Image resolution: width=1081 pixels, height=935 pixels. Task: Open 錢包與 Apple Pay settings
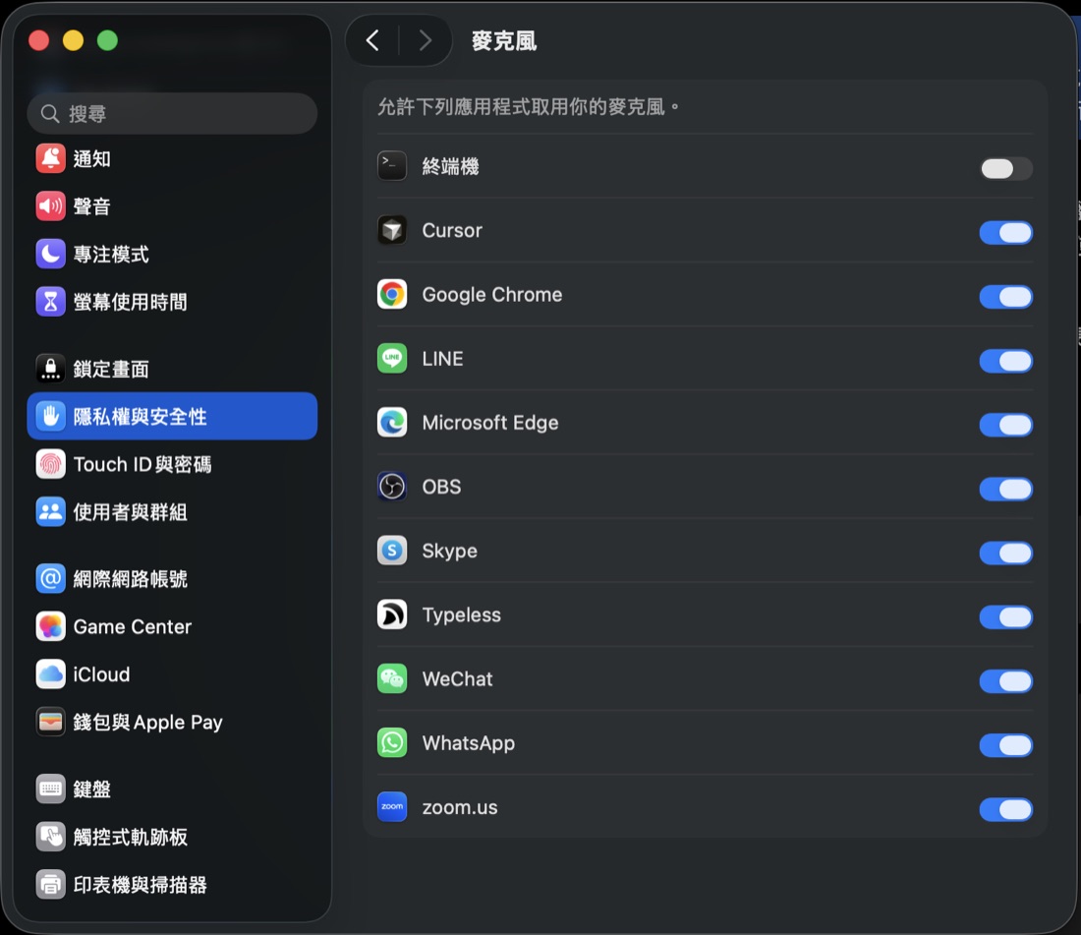[x=172, y=722]
